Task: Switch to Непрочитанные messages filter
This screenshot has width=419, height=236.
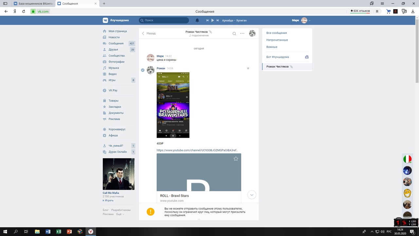Action: pyautogui.click(x=277, y=40)
